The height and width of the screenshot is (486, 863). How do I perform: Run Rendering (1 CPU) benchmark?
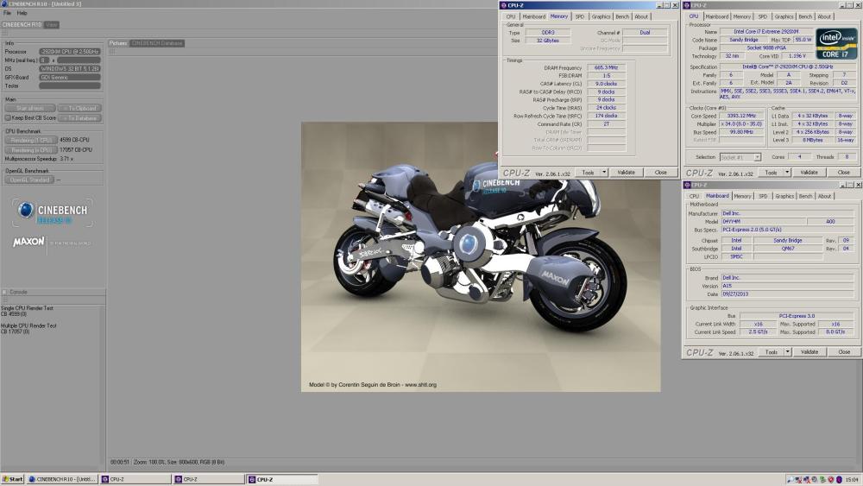pos(31,140)
